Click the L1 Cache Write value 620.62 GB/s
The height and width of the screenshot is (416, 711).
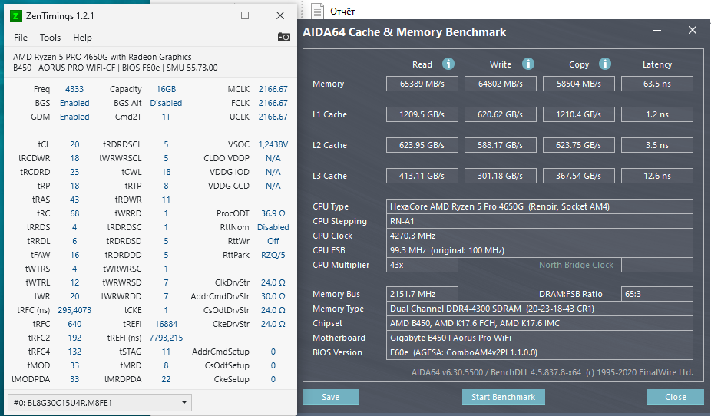click(501, 114)
